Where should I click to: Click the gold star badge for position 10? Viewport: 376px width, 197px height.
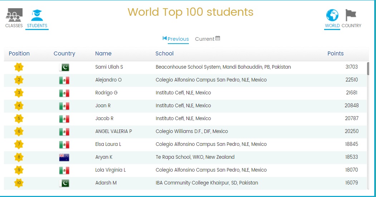click(x=19, y=183)
